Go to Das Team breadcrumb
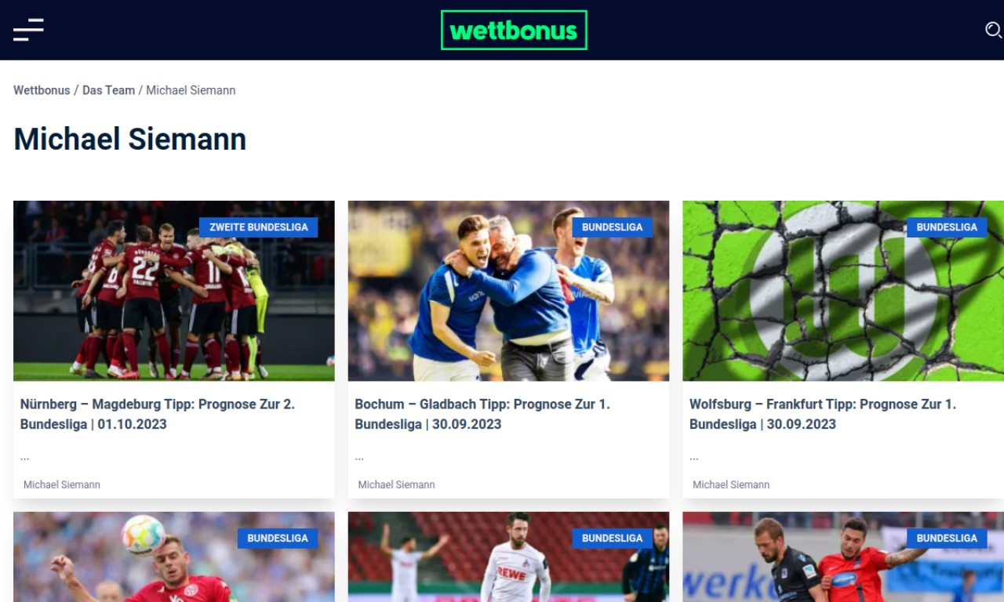This screenshot has height=602, width=1004. point(108,90)
